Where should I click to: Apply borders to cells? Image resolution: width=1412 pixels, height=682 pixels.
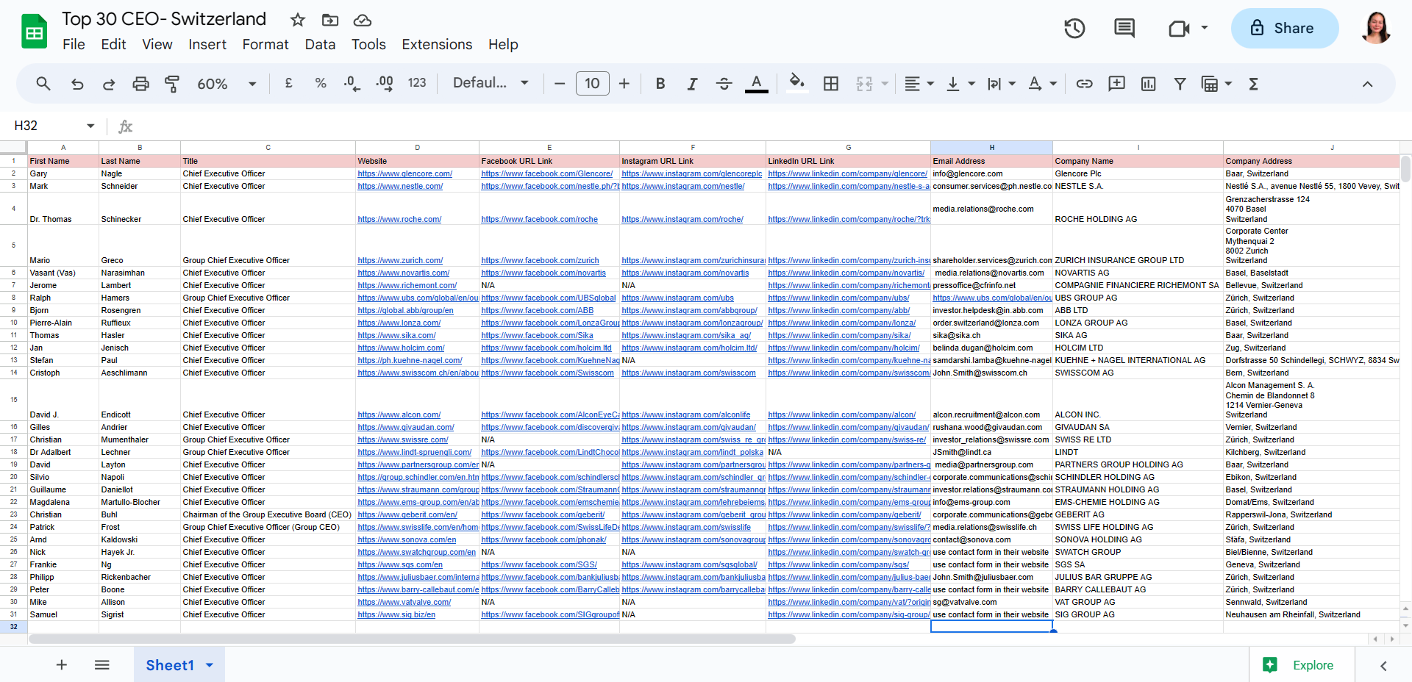pos(831,84)
